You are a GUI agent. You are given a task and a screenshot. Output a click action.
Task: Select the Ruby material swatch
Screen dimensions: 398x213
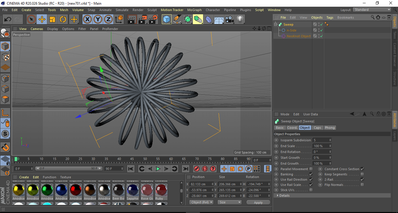161,192
